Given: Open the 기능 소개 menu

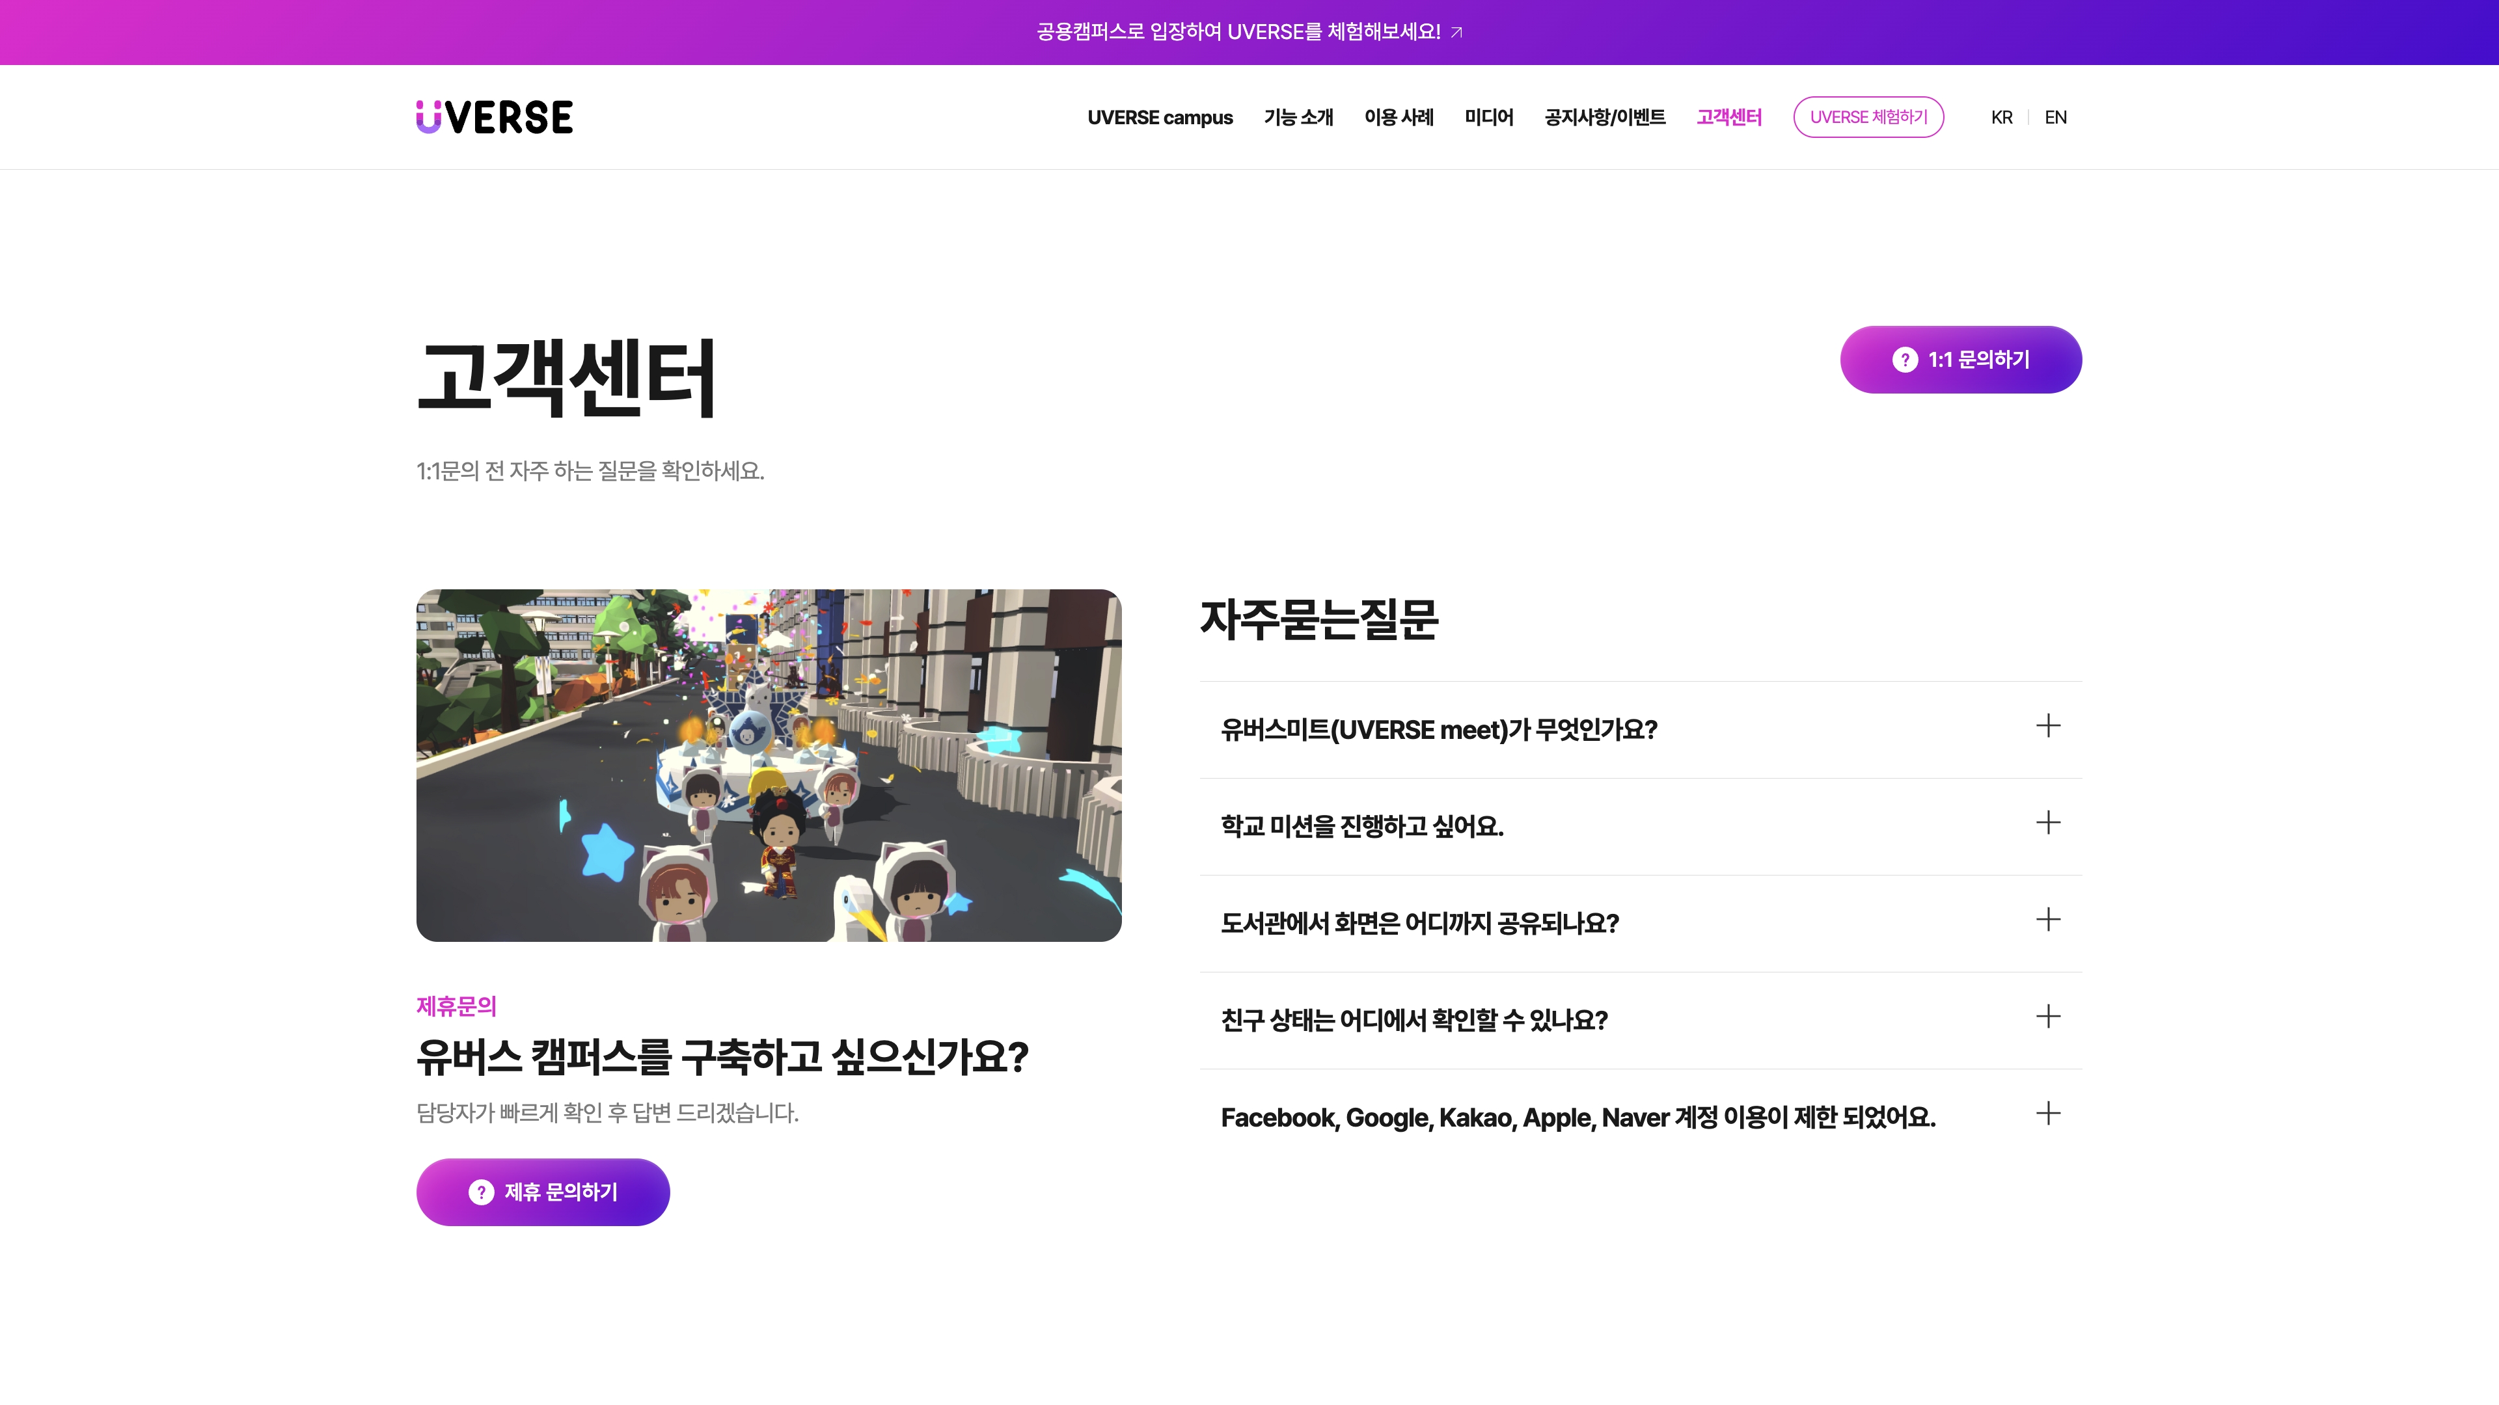Looking at the screenshot, I should (x=1298, y=117).
